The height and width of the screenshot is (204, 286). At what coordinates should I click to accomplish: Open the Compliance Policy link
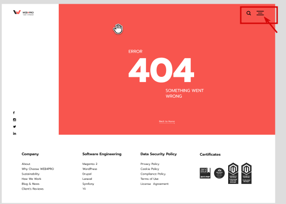[x=153, y=174]
